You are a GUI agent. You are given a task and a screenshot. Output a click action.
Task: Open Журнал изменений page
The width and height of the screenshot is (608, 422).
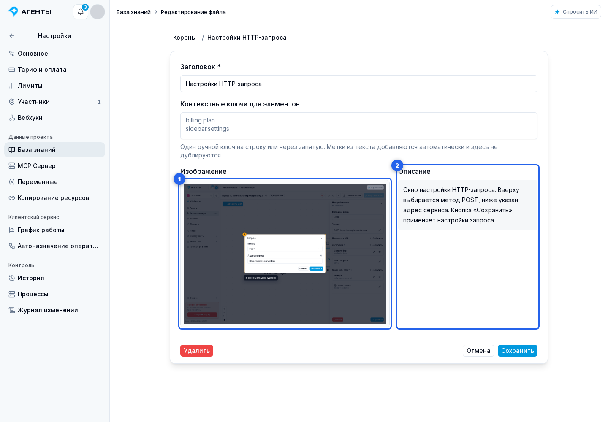(54, 310)
